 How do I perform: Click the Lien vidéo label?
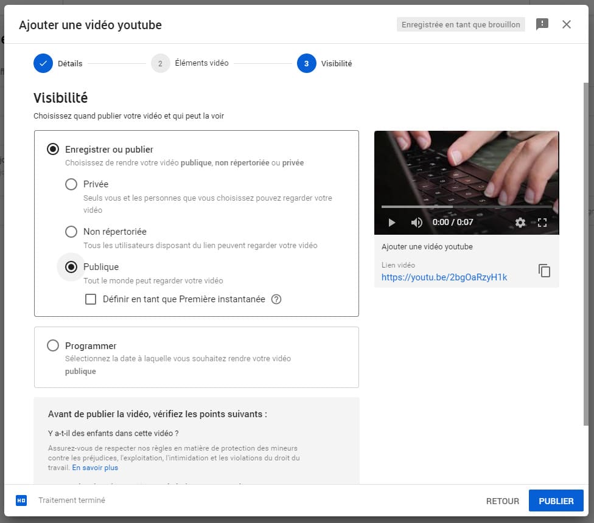pos(398,265)
